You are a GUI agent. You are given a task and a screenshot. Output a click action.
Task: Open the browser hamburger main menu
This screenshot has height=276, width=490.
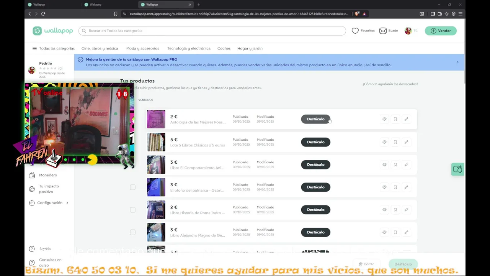click(x=461, y=14)
